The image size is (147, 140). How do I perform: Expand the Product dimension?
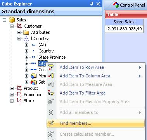point(12,89)
